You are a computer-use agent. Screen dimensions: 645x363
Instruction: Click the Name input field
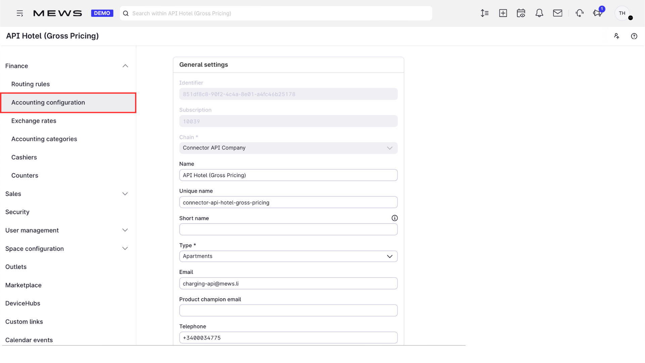tap(288, 175)
